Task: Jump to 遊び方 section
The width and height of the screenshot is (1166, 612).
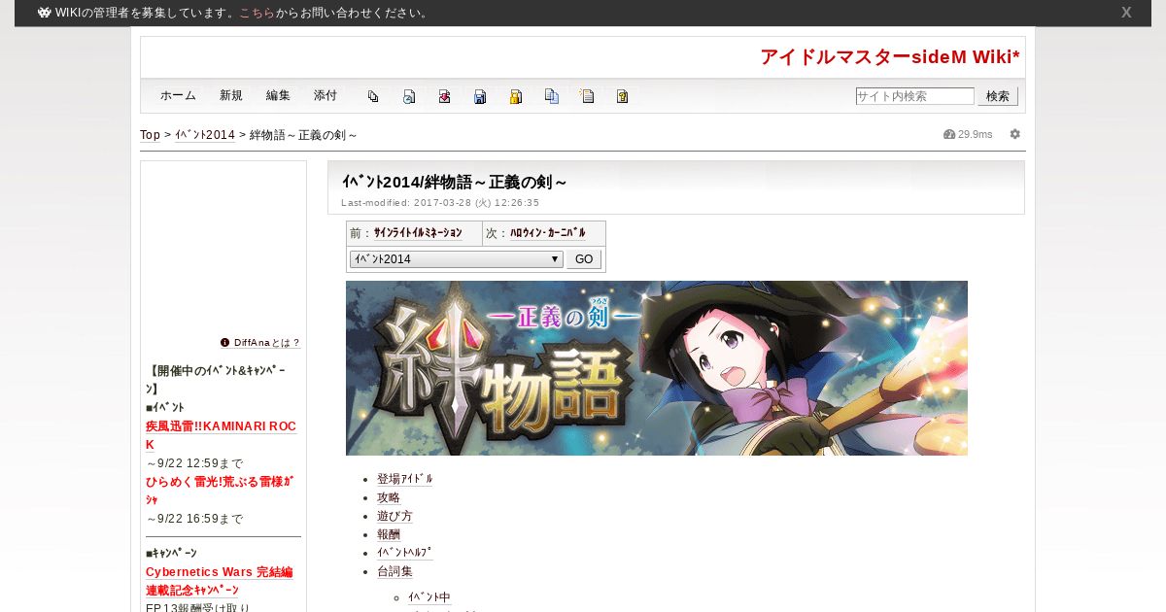Action: pyautogui.click(x=394, y=516)
